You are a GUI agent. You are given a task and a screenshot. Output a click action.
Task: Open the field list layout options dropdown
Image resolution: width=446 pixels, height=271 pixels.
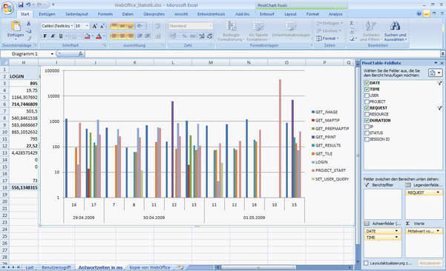(435, 73)
